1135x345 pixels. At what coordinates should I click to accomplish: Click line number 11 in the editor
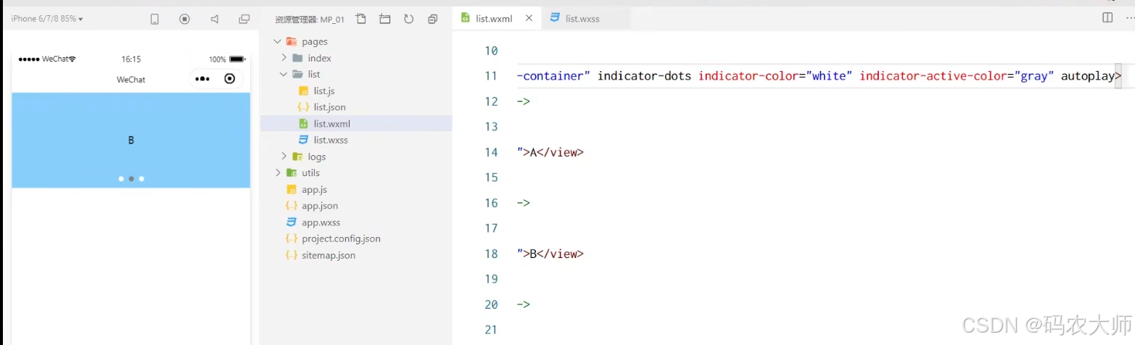tap(491, 76)
